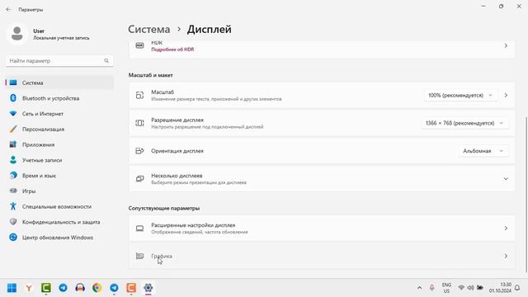Go back with the arrow icon
Viewport: 528px width, 297px height.
pyautogui.click(x=8, y=9)
